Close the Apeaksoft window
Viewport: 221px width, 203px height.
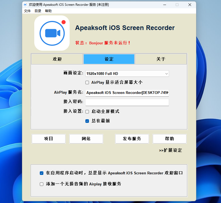tap(190, 5)
